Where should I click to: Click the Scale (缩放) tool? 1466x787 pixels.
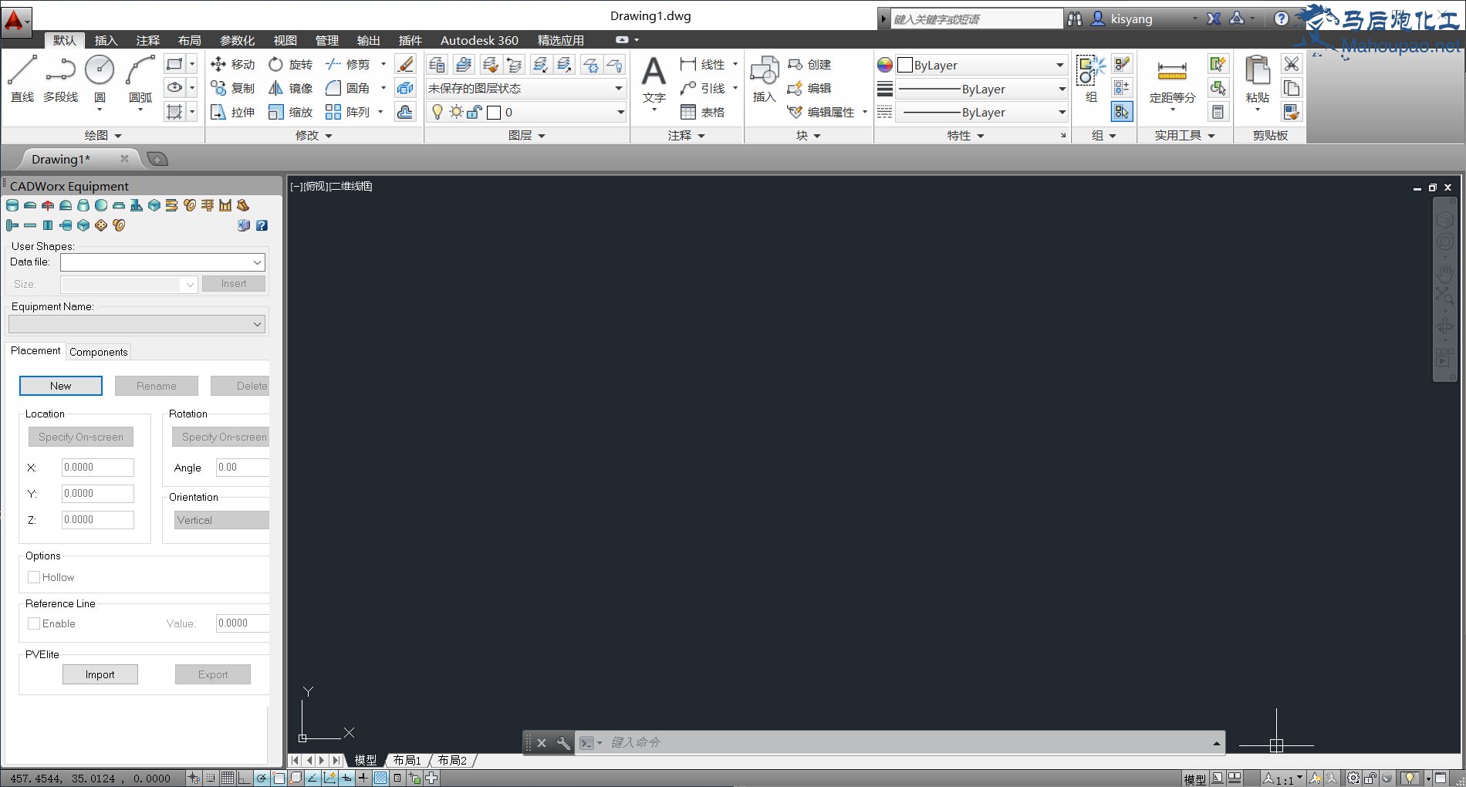tap(291, 112)
